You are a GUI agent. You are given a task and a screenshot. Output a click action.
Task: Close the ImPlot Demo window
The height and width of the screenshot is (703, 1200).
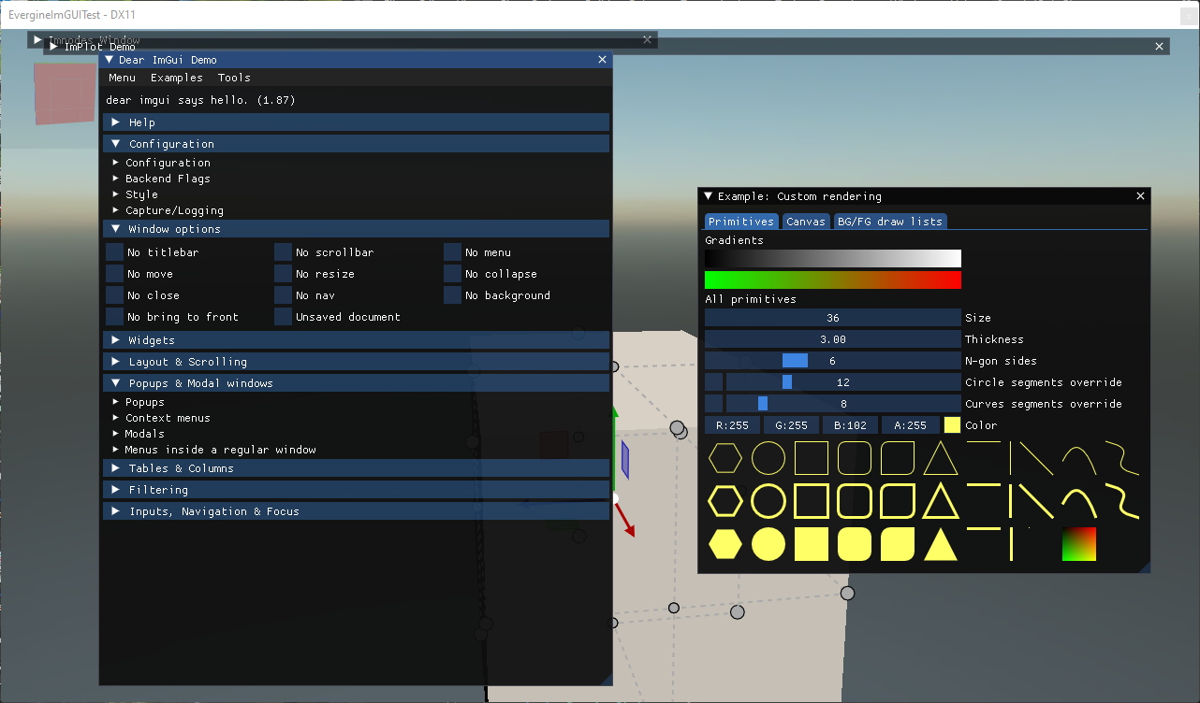[x=1159, y=47]
